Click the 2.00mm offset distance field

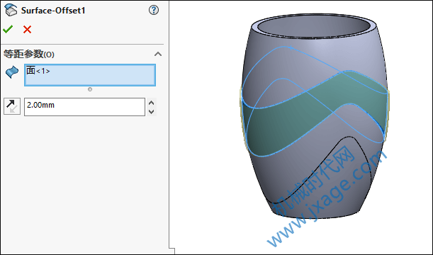(x=84, y=107)
